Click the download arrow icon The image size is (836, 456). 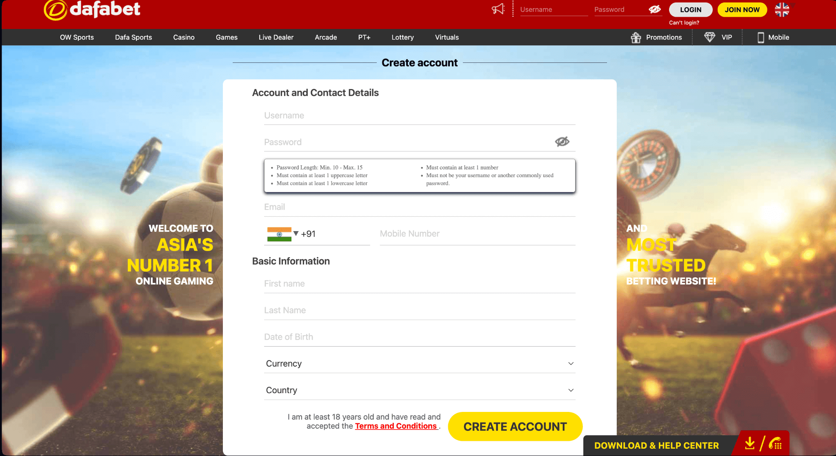[749, 443]
